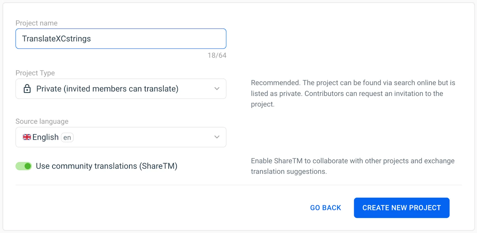This screenshot has height=233, width=477.
Task: Click the "Recommended" project type description text
Action: [x=353, y=93]
